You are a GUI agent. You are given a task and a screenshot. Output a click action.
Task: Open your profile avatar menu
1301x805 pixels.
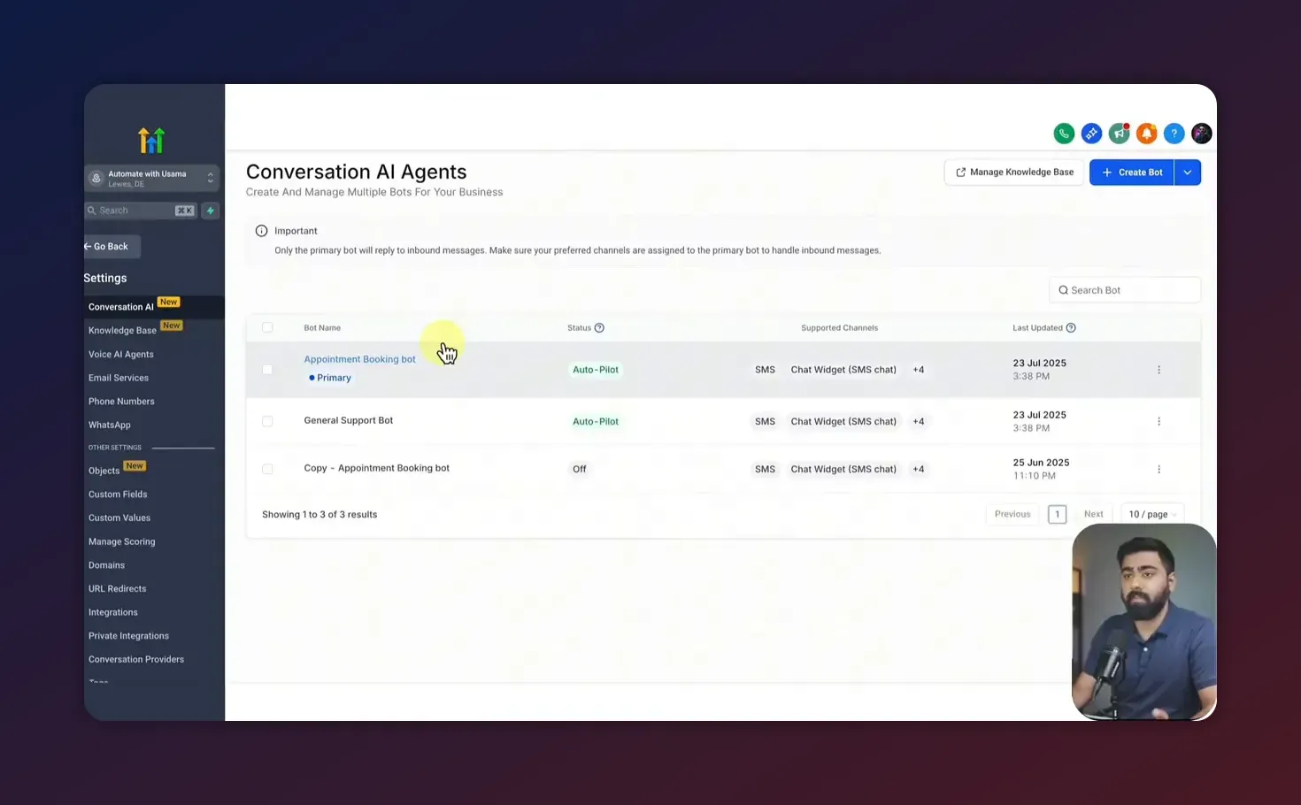[1201, 133]
